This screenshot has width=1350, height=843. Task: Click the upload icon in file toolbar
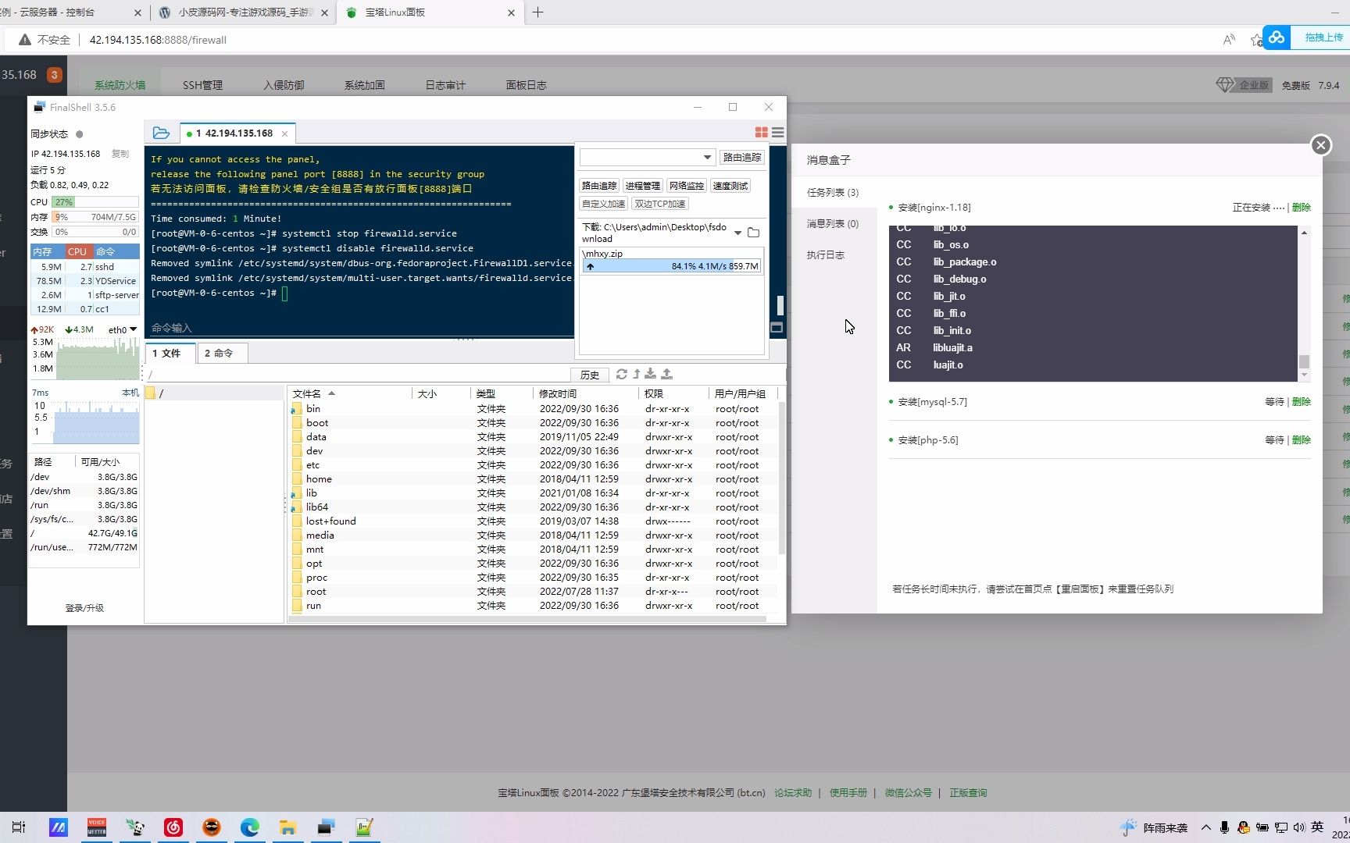tap(667, 374)
